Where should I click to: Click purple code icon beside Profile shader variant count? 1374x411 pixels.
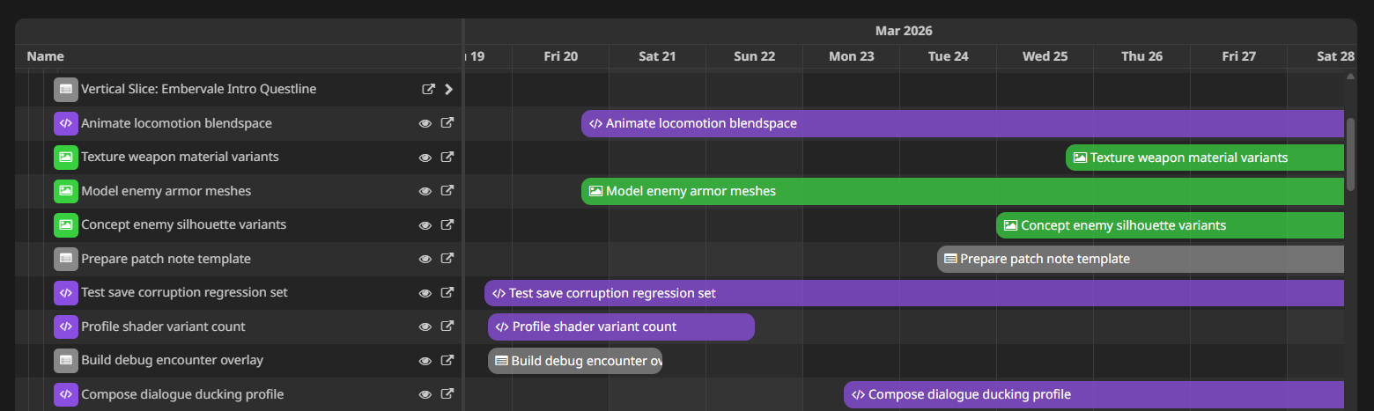coord(65,327)
